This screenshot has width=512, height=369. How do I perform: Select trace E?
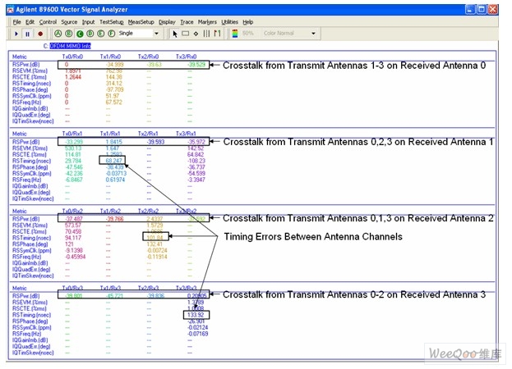(101, 34)
